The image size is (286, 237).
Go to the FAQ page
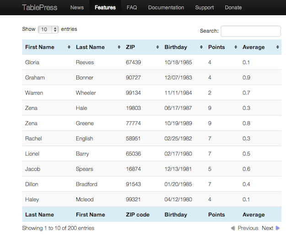tap(132, 7)
